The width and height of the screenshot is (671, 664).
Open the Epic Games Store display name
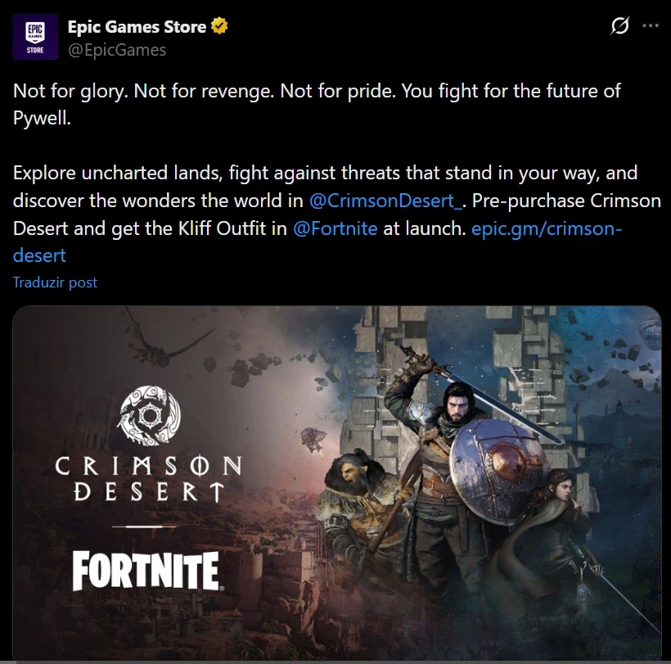click(137, 26)
